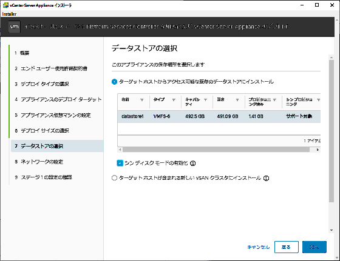This screenshot has width=340, height=261.
Task: Click the page vertical scrollbar thumb
Action: [x=331, y=131]
